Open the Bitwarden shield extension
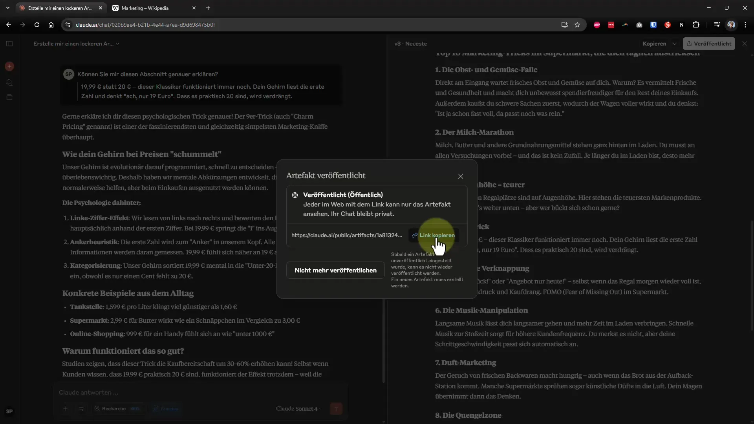754x424 pixels. coord(653,25)
